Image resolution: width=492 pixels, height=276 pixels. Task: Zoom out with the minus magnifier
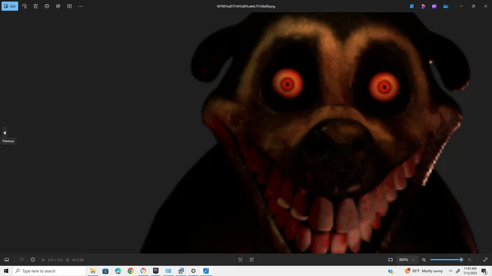[424, 260]
